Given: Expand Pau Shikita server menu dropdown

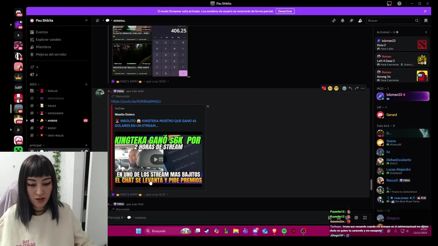Looking at the screenshot, I should point(86,20).
